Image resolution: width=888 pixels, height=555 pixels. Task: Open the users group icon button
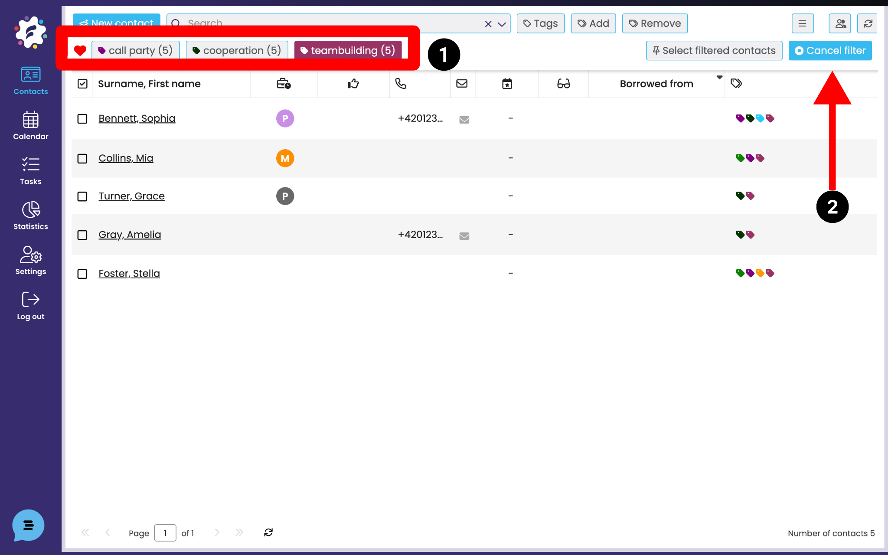click(840, 23)
